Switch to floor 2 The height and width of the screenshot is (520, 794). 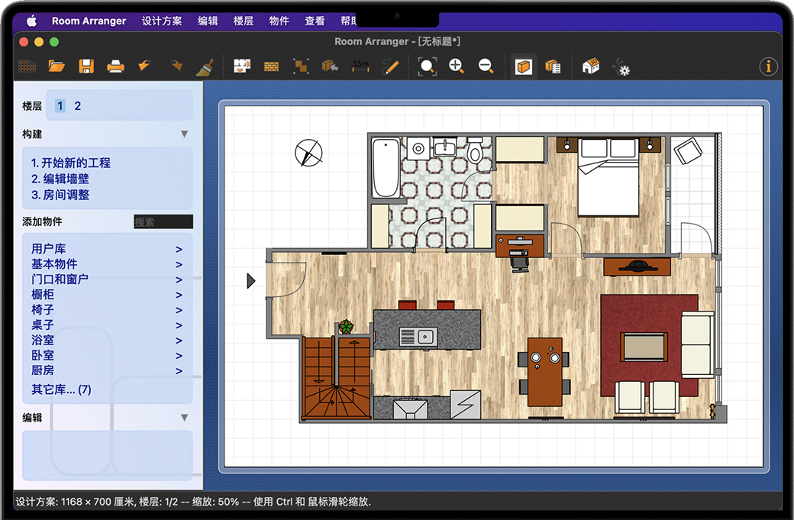coord(78,106)
